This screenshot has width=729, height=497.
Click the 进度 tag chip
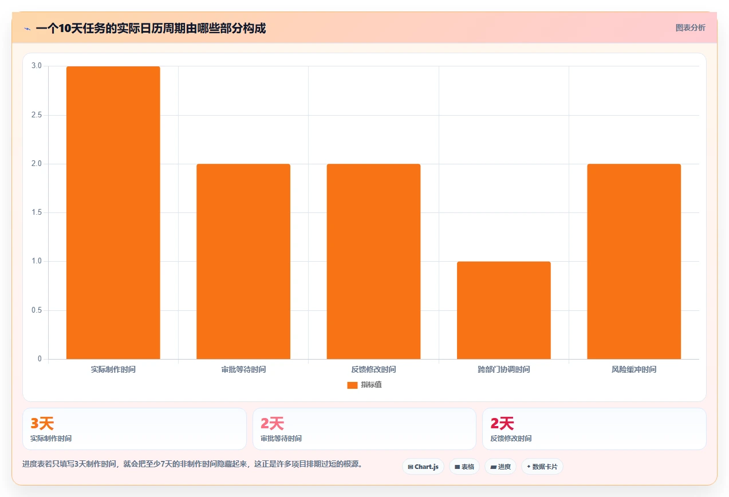point(501,467)
